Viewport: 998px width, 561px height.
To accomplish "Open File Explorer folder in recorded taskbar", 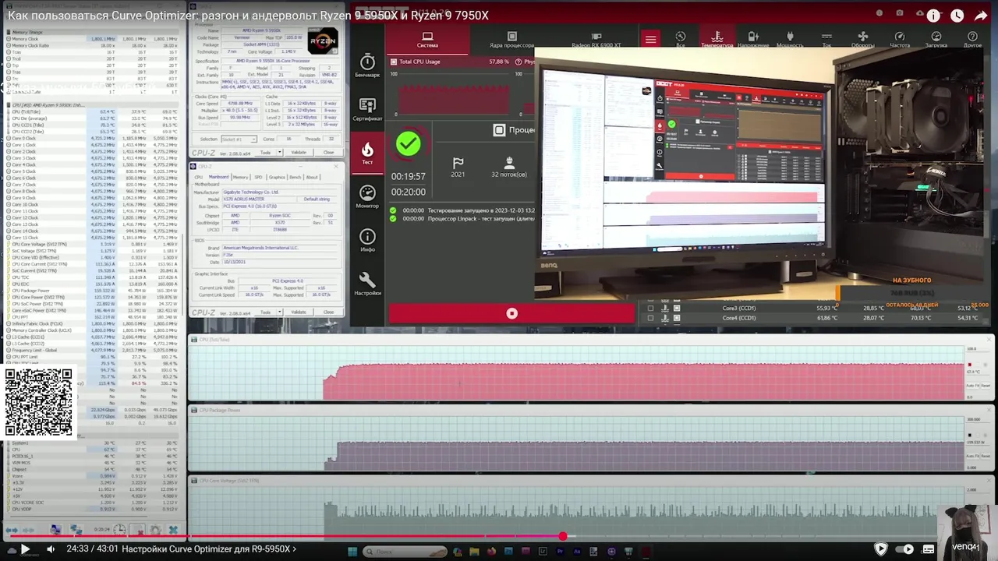I will (474, 552).
